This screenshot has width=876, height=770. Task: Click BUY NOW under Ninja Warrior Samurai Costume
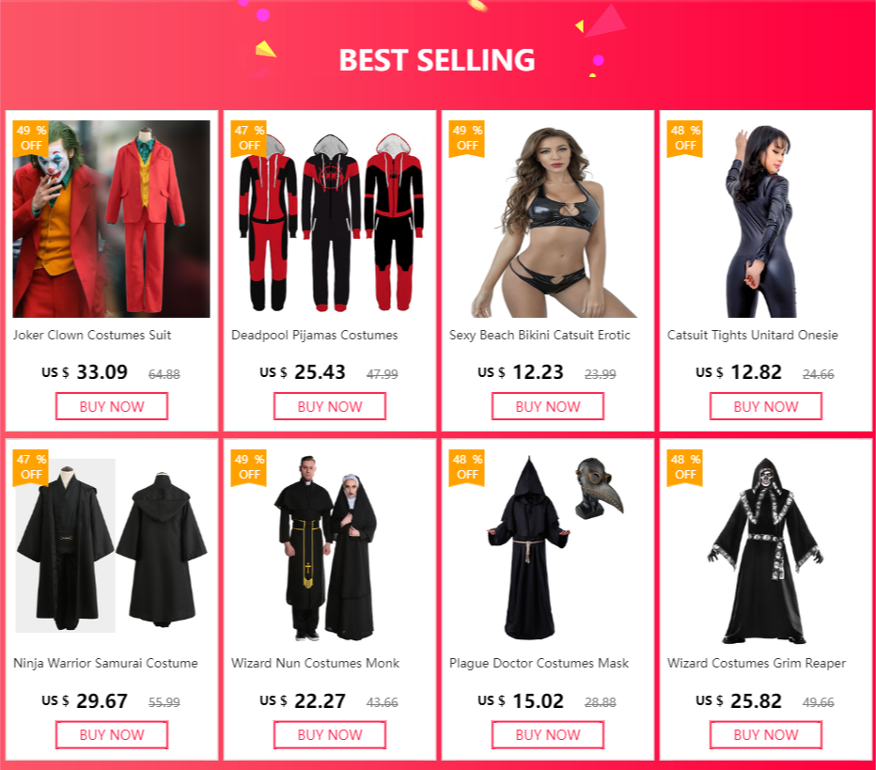112,735
